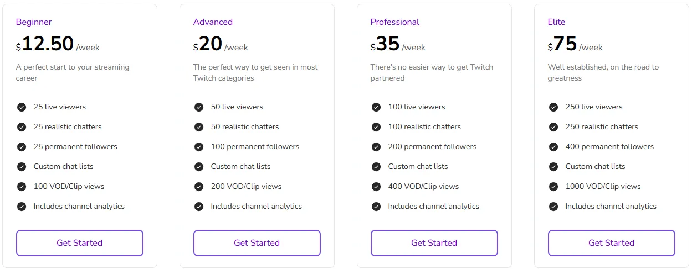Viewport: 692px width, 269px height.
Task: Select the Elite plan heading
Action: (x=556, y=22)
